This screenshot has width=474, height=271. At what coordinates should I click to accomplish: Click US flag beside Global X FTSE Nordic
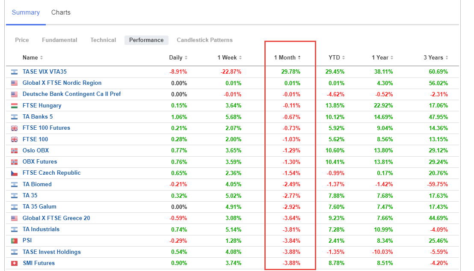[14, 83]
